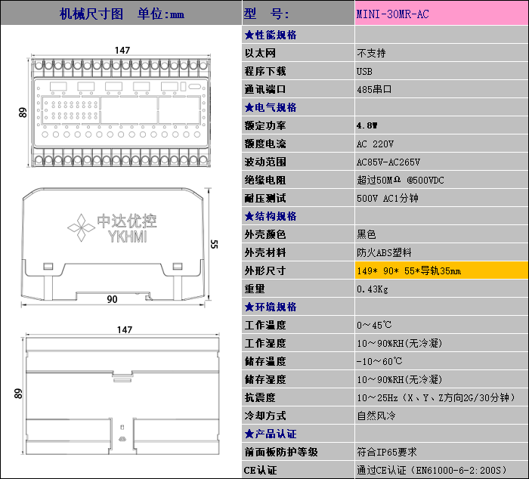Select the 工作湿度 label
Screen dimensions: 529x479
tap(265, 344)
